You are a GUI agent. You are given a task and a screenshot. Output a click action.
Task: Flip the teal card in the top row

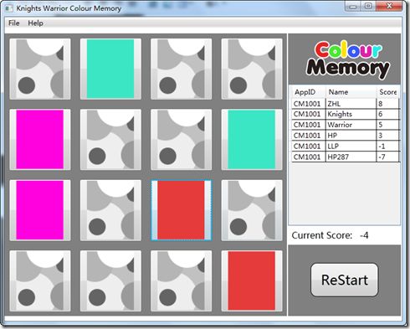(110, 69)
